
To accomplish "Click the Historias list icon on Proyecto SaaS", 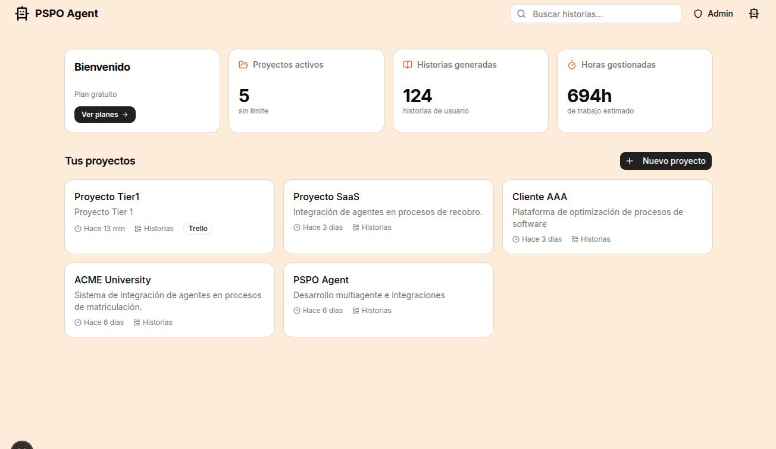I will click(356, 227).
